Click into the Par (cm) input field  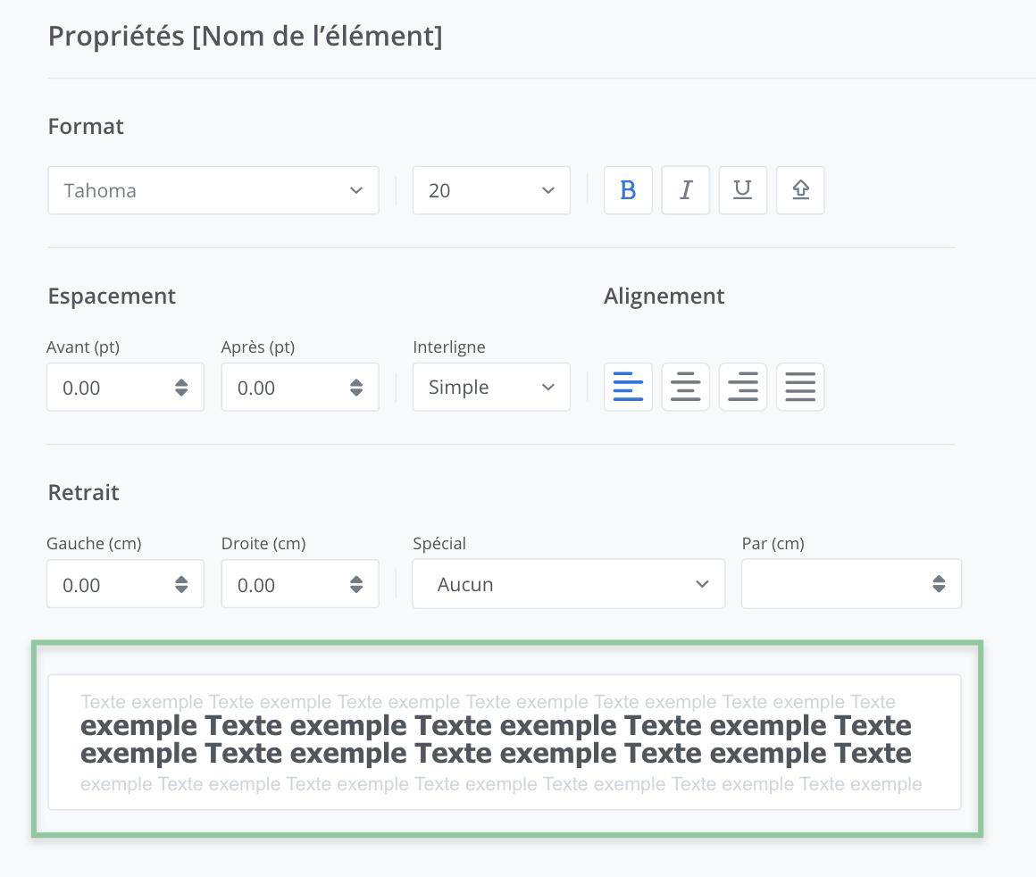click(x=831, y=584)
